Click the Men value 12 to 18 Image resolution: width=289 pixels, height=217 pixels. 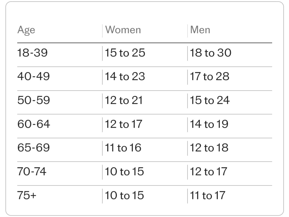point(209,148)
